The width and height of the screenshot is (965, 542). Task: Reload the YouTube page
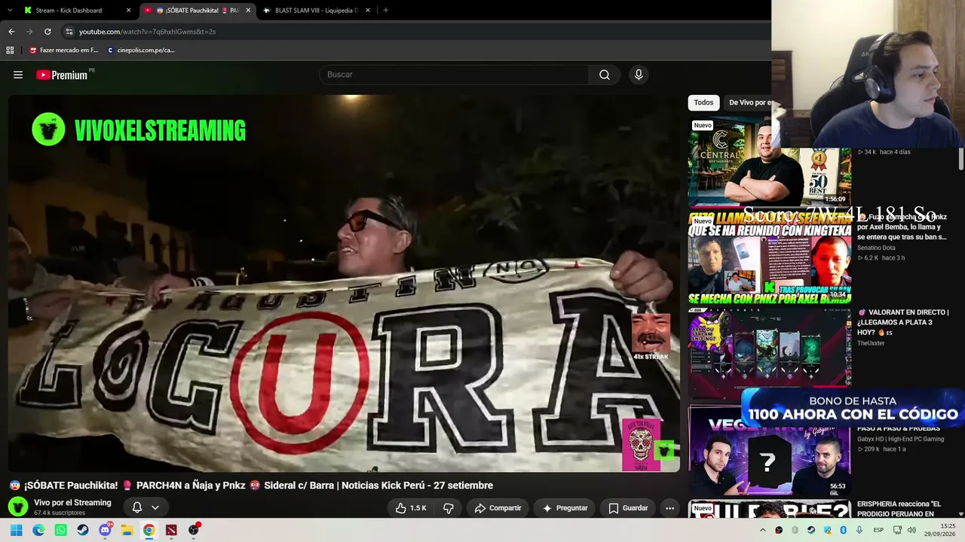click(47, 32)
